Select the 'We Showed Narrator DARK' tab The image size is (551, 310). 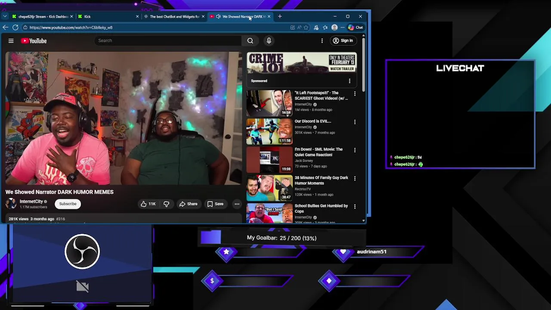[241, 16]
